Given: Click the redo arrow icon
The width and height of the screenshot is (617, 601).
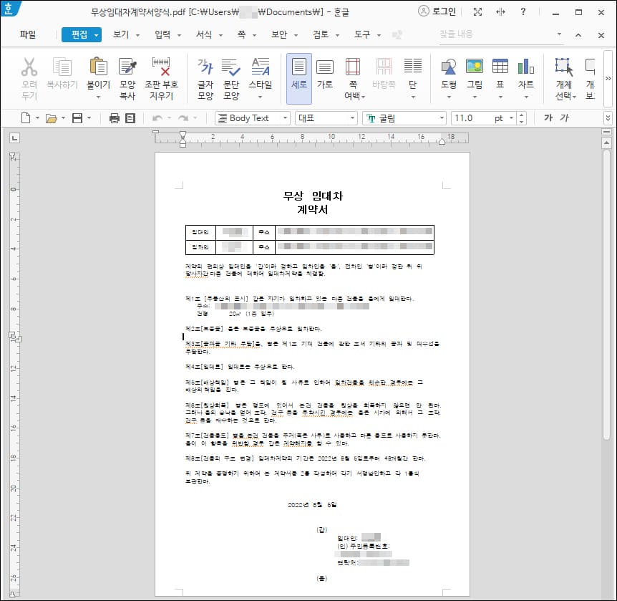Looking at the screenshot, I should pyautogui.click(x=183, y=118).
